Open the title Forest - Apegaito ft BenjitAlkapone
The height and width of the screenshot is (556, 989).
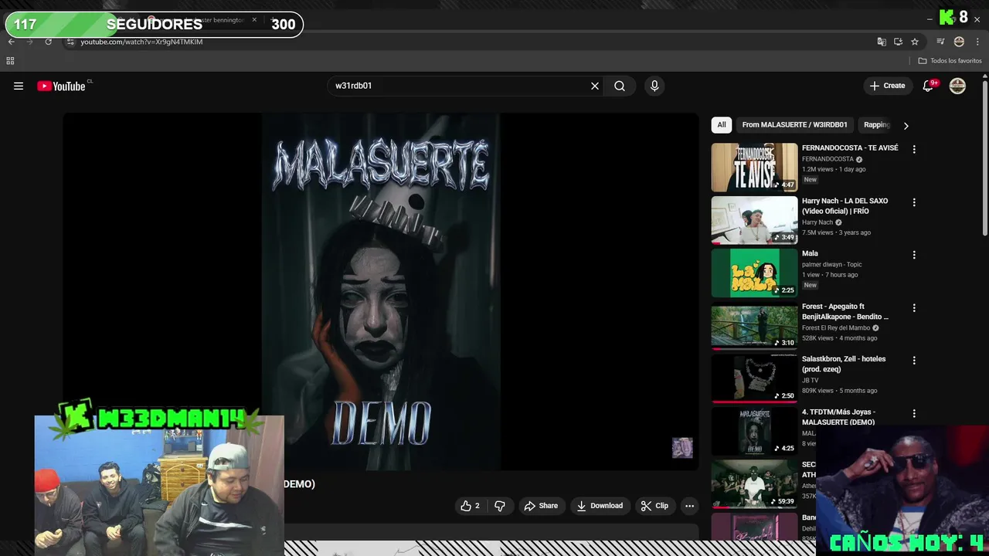(x=845, y=311)
